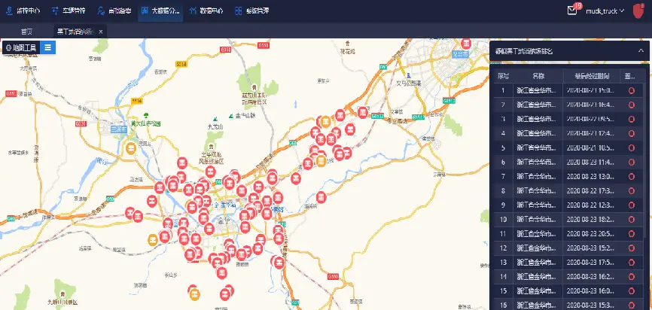This screenshot has width=652, height=310.
Task: Open the 监控中心 menu
Action: coord(23,11)
